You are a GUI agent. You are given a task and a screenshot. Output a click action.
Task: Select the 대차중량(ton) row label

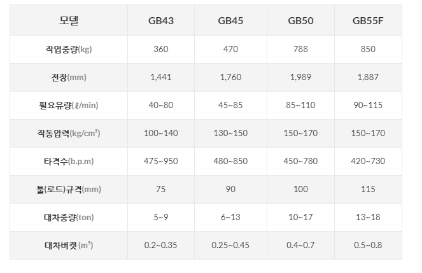(x=69, y=217)
